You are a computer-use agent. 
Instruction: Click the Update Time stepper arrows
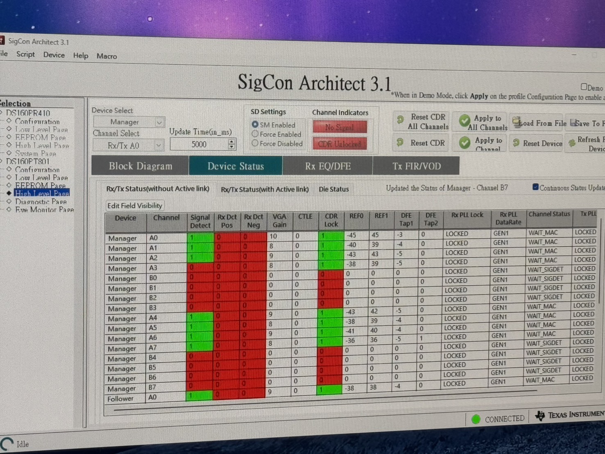tap(231, 144)
